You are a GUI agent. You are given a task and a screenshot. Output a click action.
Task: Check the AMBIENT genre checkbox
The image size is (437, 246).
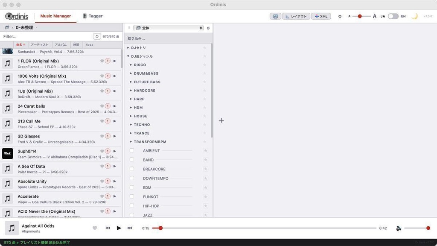point(131,150)
